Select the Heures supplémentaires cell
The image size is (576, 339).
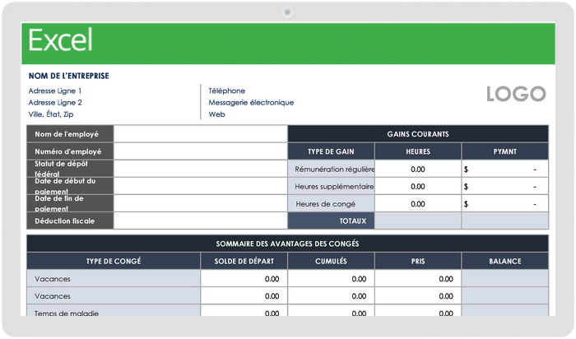(331, 186)
